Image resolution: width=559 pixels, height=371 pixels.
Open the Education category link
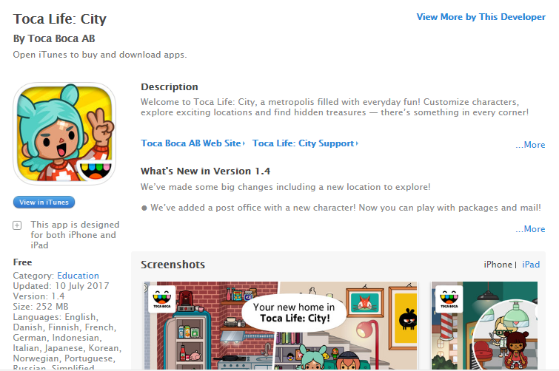pos(78,276)
